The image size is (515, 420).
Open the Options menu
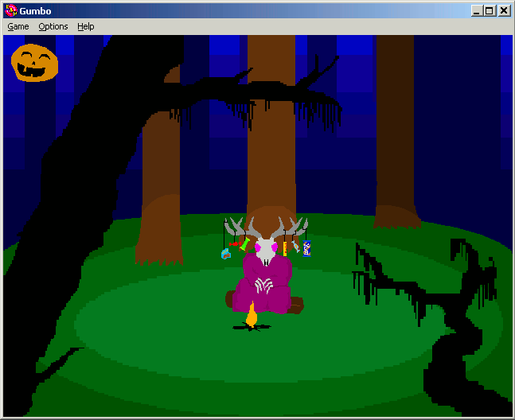click(53, 26)
